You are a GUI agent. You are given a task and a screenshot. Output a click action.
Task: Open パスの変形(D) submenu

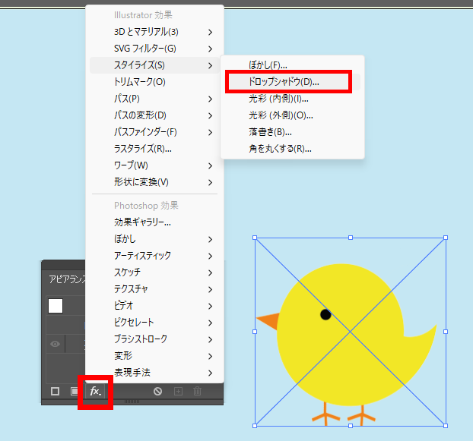point(154,115)
